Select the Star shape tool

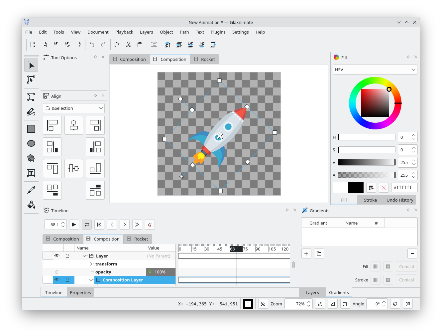(x=31, y=158)
